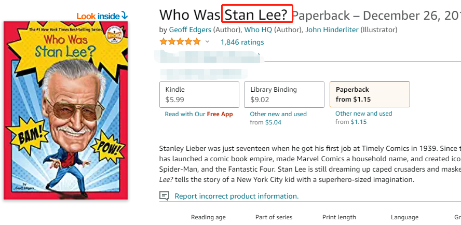Open Other new and used from $5.04
The image size is (461, 225).
point(278,114)
